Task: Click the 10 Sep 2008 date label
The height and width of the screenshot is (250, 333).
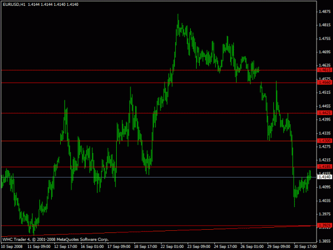Action: (x=12, y=247)
